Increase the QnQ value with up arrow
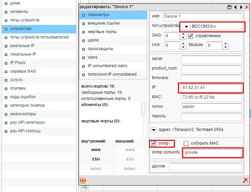Screen dimensions: 251x192 click(x=183, y=34)
